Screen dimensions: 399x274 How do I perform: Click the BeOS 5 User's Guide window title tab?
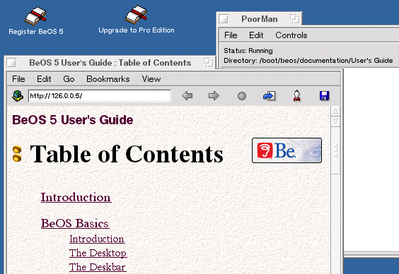pyautogui.click(x=110, y=63)
